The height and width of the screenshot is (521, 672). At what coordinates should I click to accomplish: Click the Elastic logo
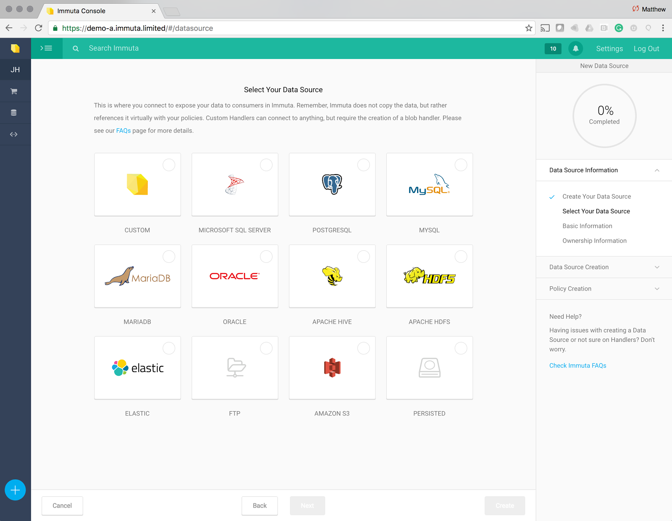pyautogui.click(x=137, y=368)
